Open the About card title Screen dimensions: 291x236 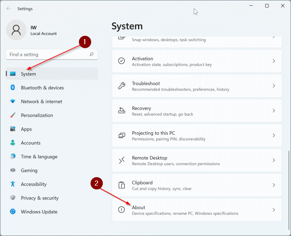[x=138, y=207]
